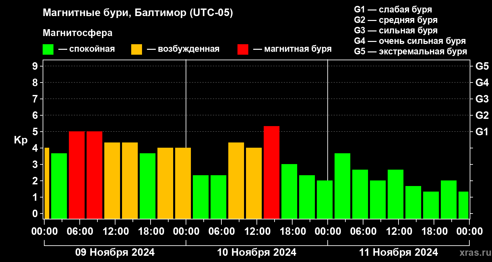Viewport: 492px width, 262px height.
Task: Click the G1 tick label on right axis
Action: coord(482,132)
